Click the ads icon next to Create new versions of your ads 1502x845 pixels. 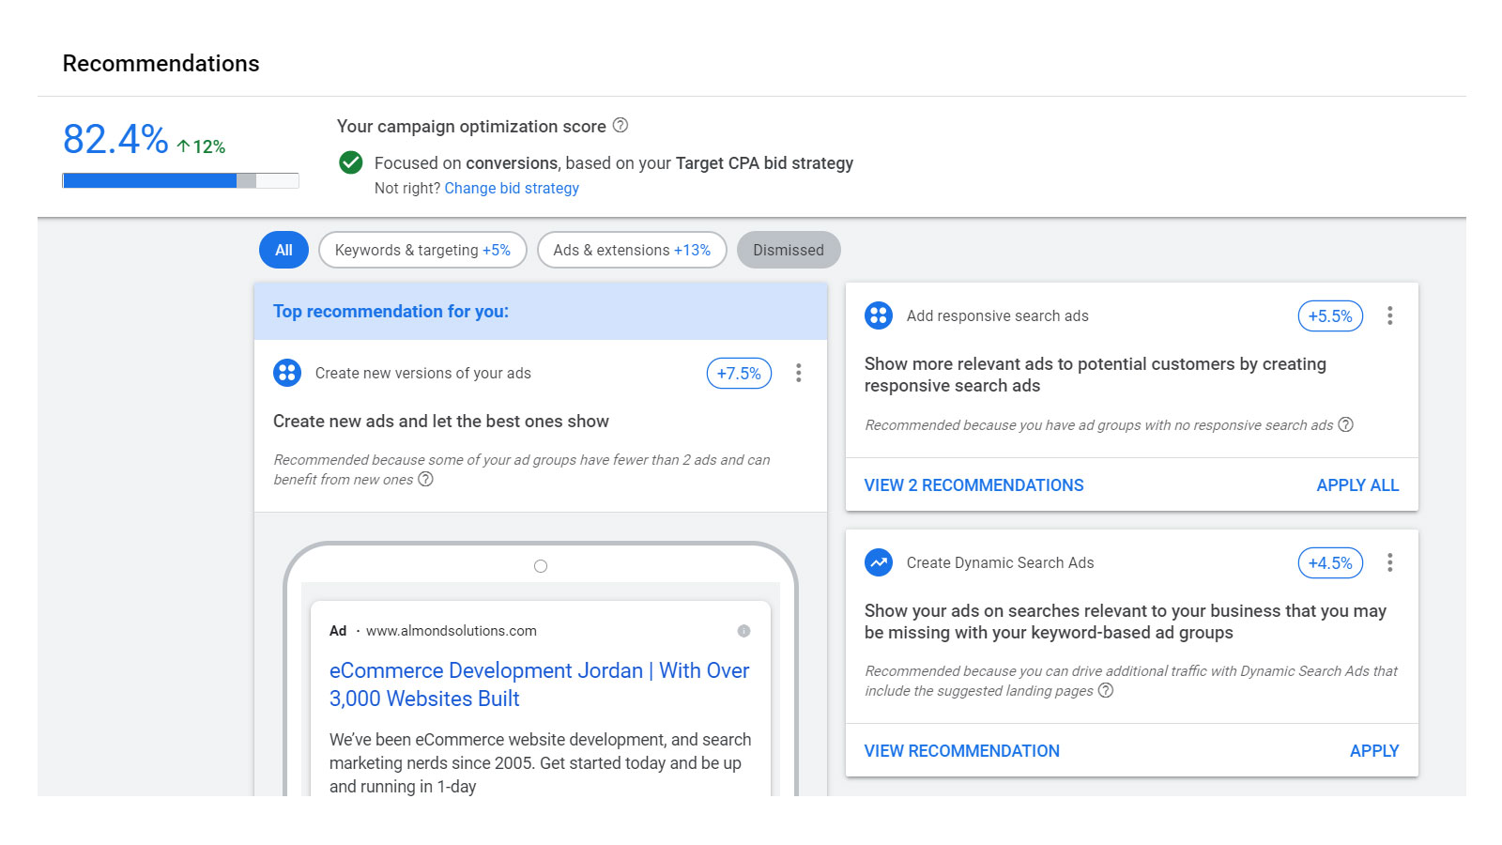(x=287, y=373)
